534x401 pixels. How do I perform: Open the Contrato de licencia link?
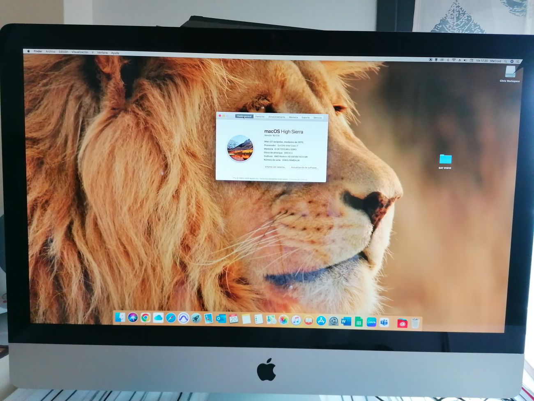point(298,179)
